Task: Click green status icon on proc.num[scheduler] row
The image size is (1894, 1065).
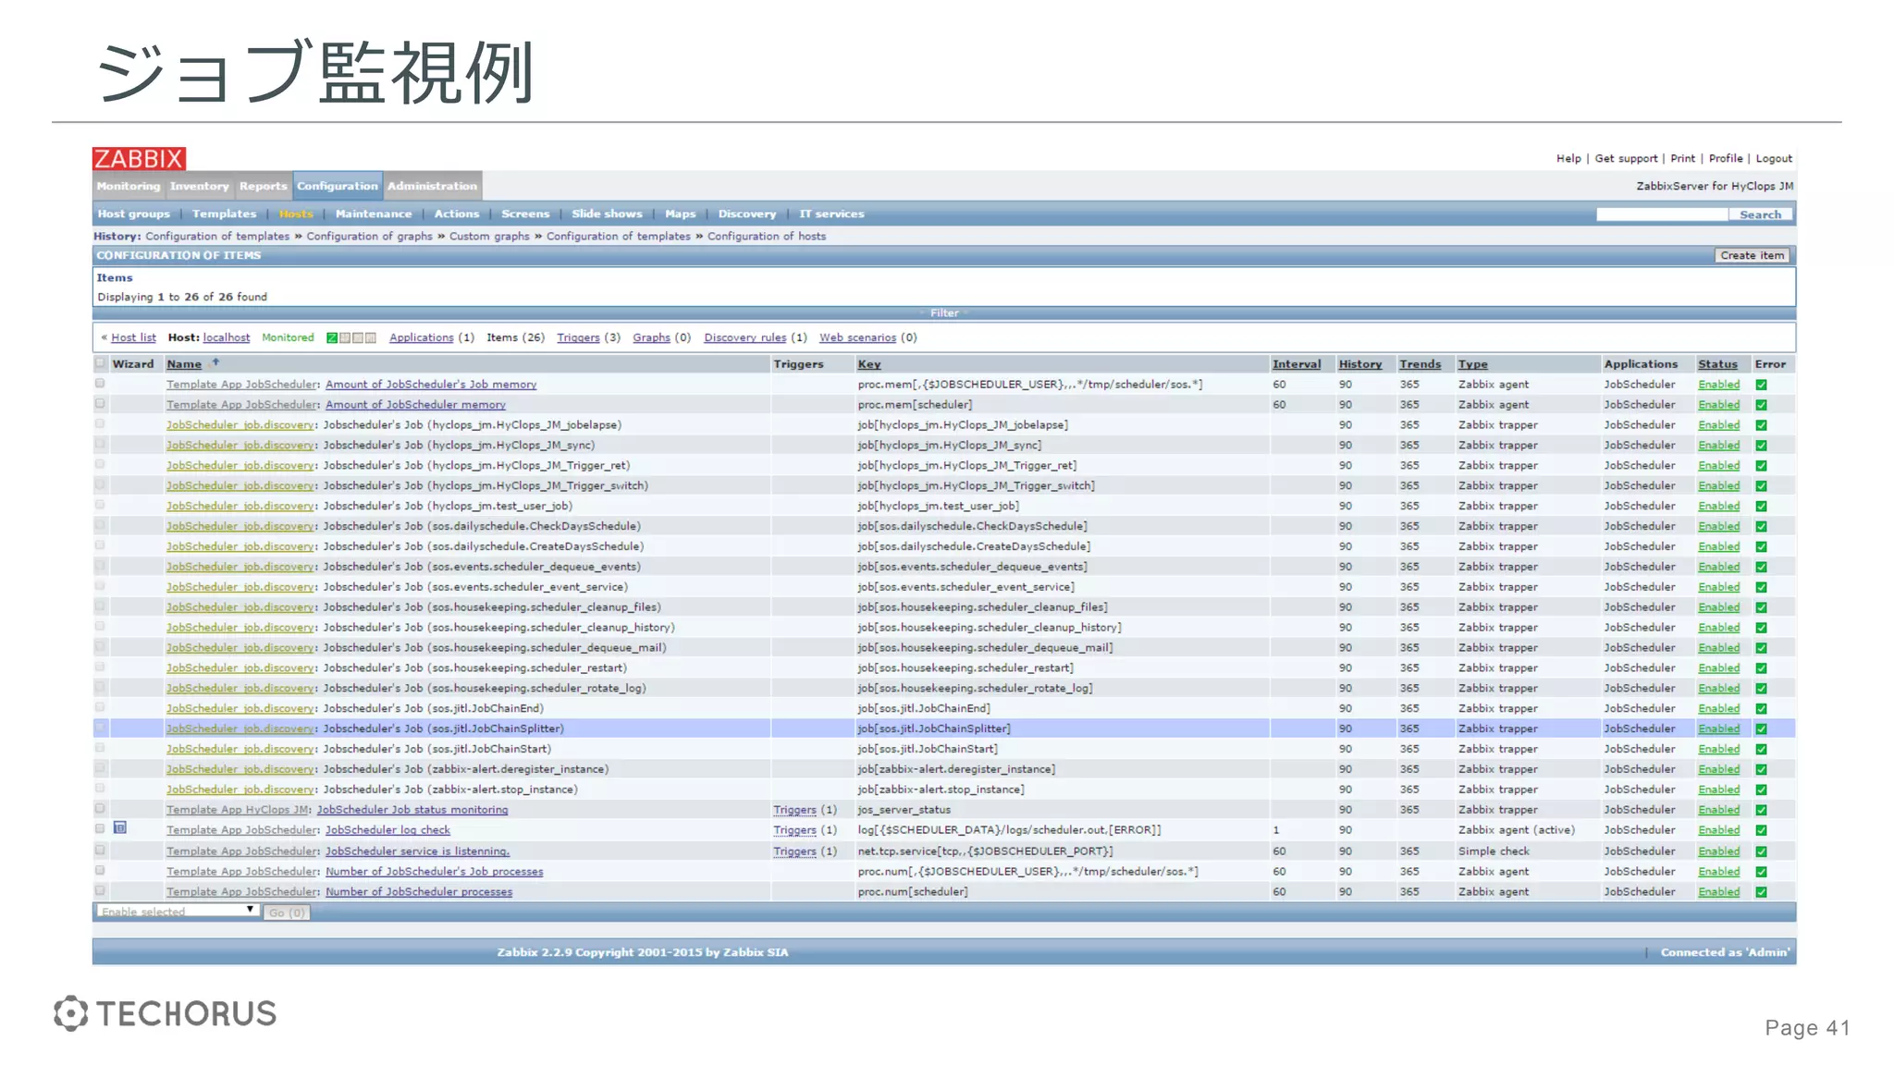Action: coord(1761,892)
